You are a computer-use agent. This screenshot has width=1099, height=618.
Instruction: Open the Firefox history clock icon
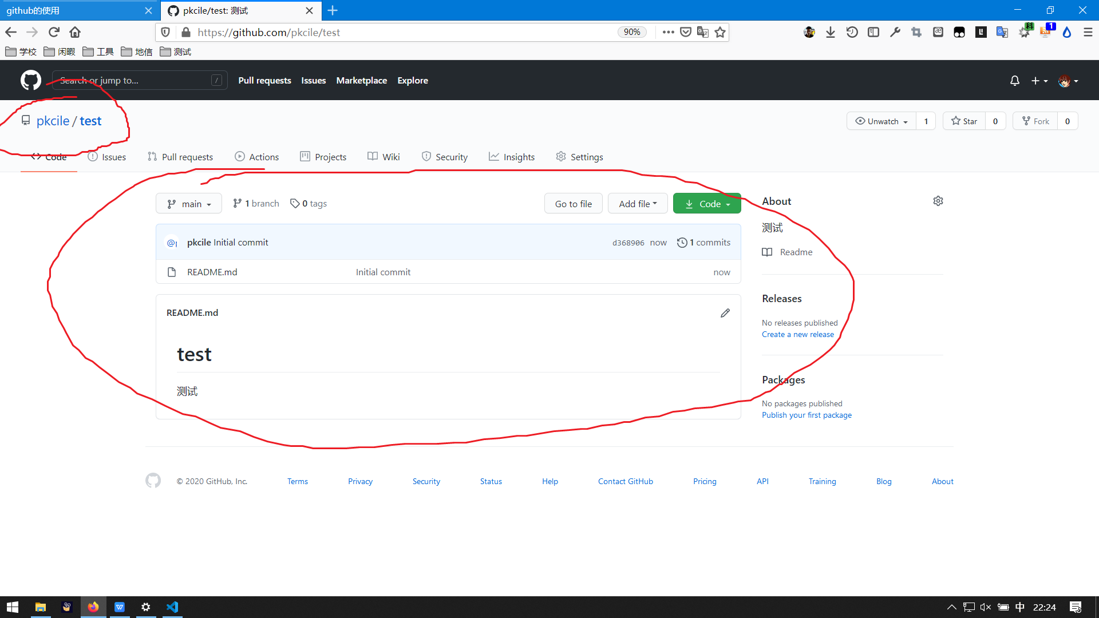(852, 32)
